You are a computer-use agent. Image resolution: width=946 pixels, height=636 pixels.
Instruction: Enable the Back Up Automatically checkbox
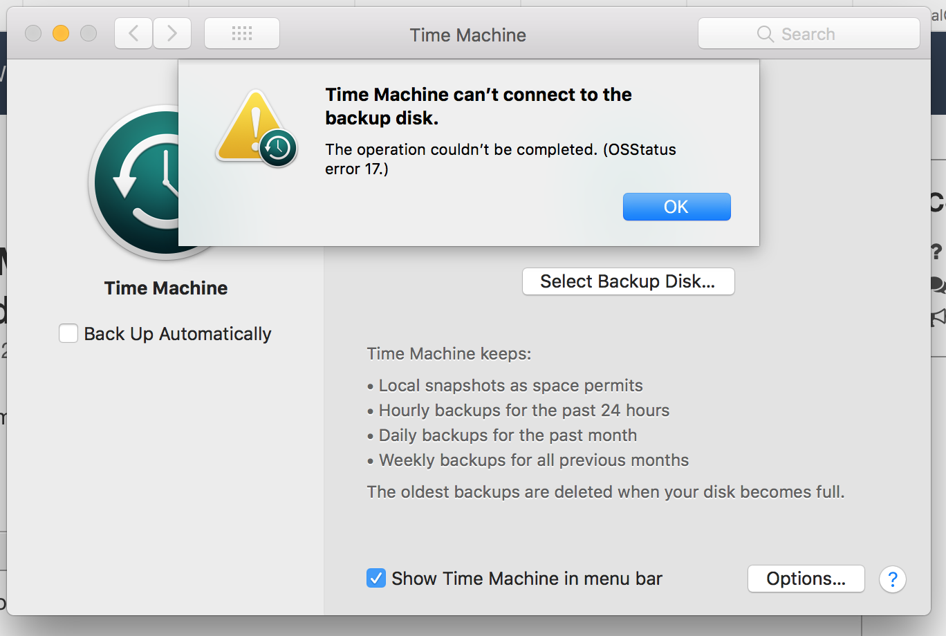click(68, 333)
